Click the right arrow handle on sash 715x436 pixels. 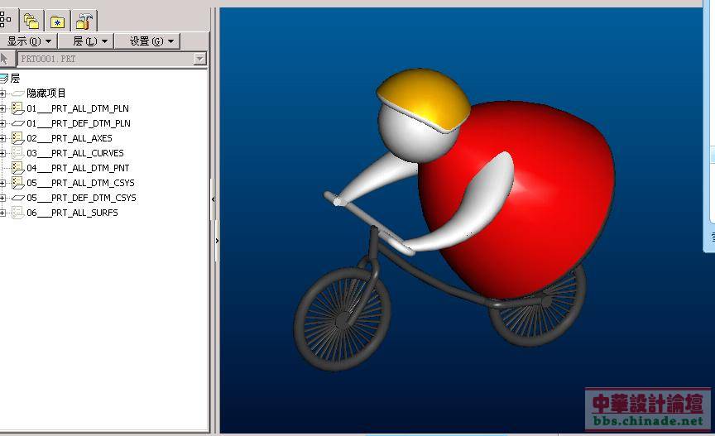point(217,241)
